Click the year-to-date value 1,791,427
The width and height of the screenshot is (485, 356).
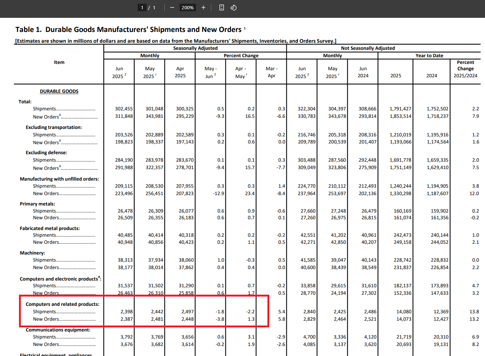[401, 109]
